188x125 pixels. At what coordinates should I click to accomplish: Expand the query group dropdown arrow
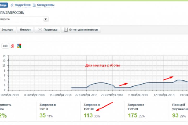pos(45,19)
